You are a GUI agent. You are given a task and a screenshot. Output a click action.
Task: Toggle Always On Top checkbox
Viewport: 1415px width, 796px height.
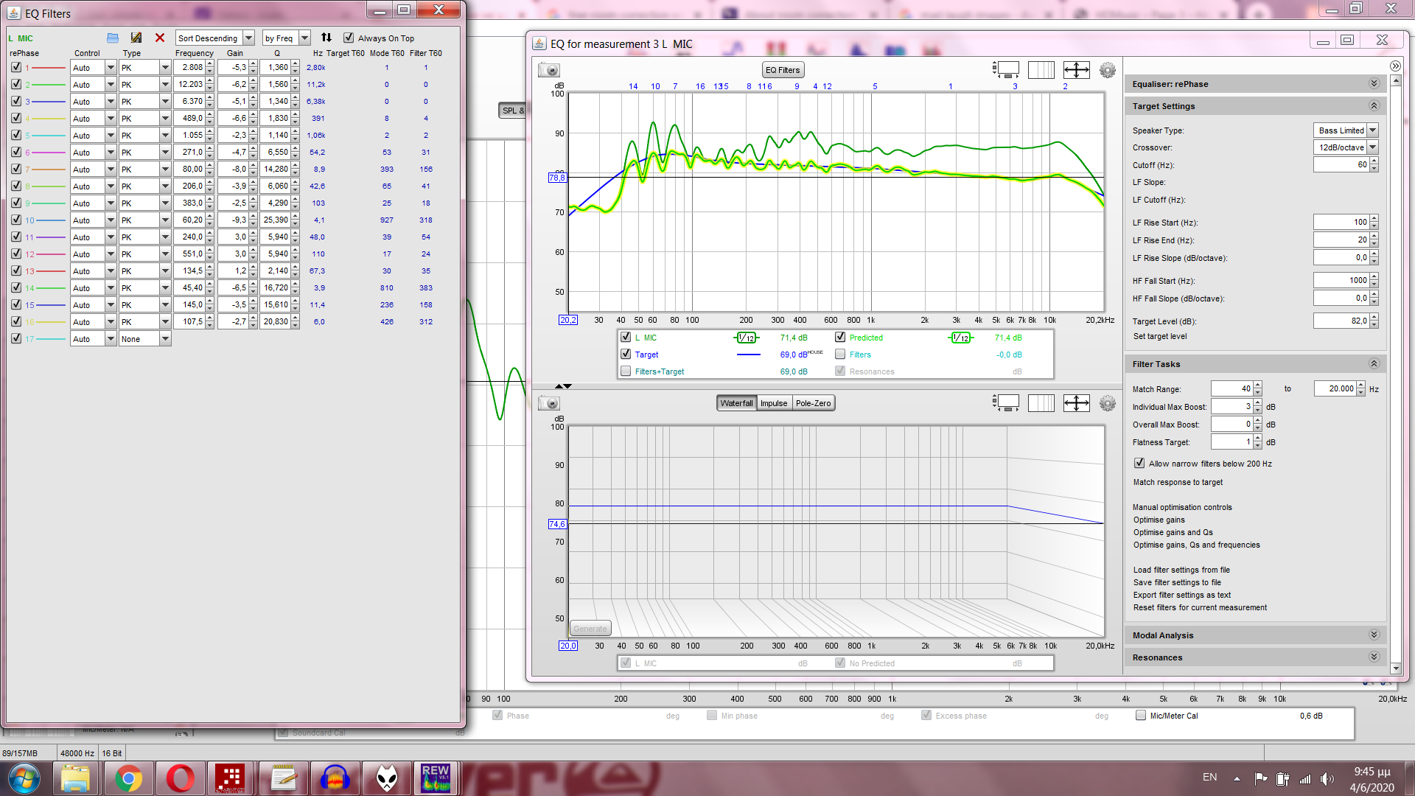click(x=349, y=38)
